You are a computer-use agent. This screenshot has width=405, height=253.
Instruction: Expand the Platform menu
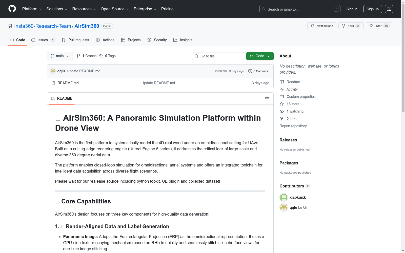[32, 9]
